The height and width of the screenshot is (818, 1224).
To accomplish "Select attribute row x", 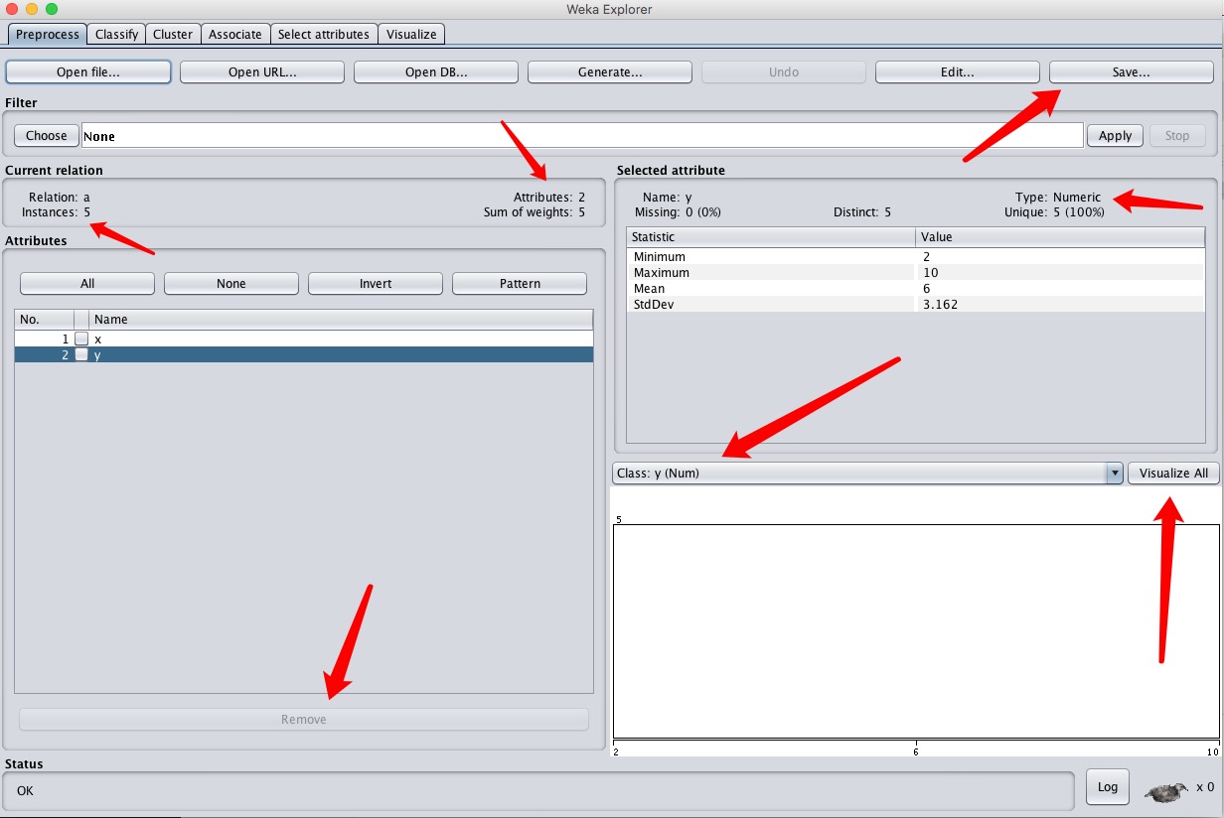I will (x=304, y=339).
